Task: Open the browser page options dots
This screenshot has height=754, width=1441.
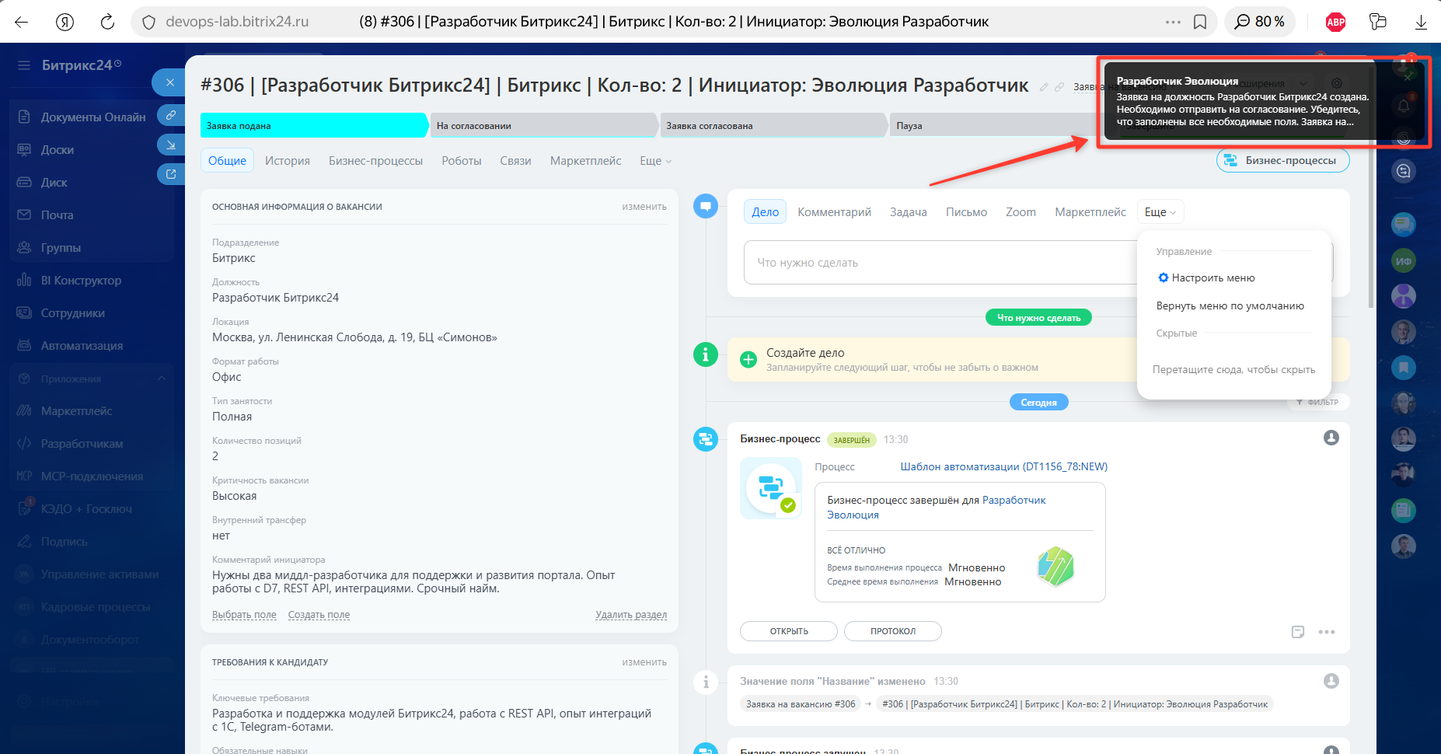Action: coord(1173,22)
